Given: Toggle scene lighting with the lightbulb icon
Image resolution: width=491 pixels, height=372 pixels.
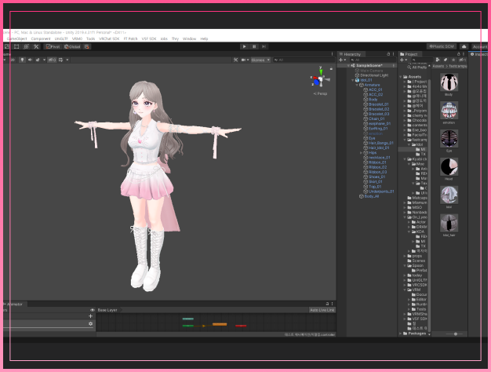Looking at the screenshot, I should [x=22, y=60].
